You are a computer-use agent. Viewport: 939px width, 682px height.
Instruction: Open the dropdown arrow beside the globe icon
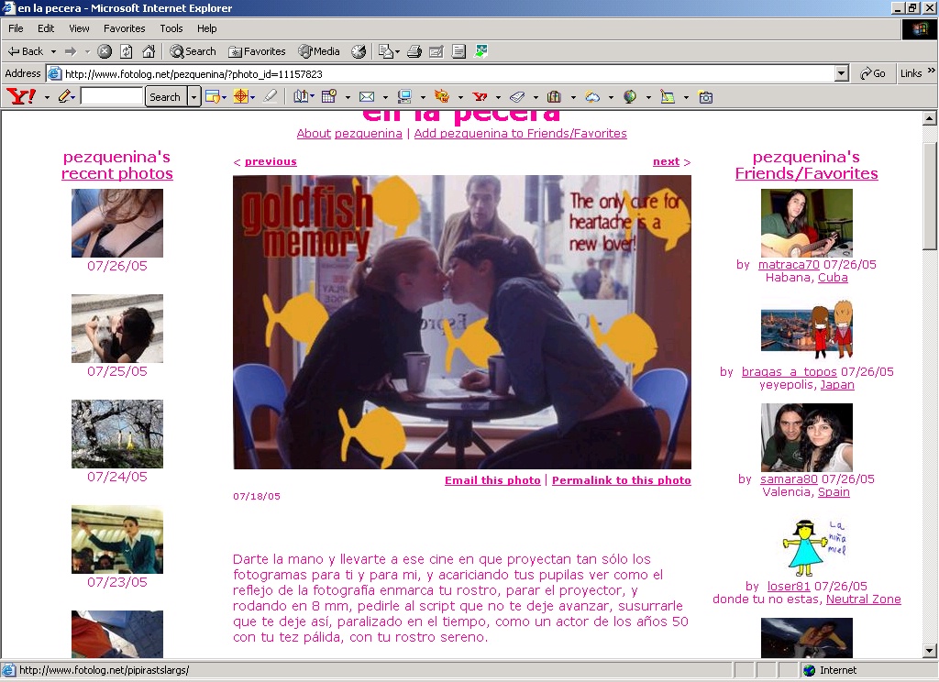pos(648,97)
